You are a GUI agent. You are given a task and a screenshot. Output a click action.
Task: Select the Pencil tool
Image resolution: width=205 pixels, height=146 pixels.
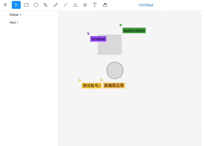[56, 5]
